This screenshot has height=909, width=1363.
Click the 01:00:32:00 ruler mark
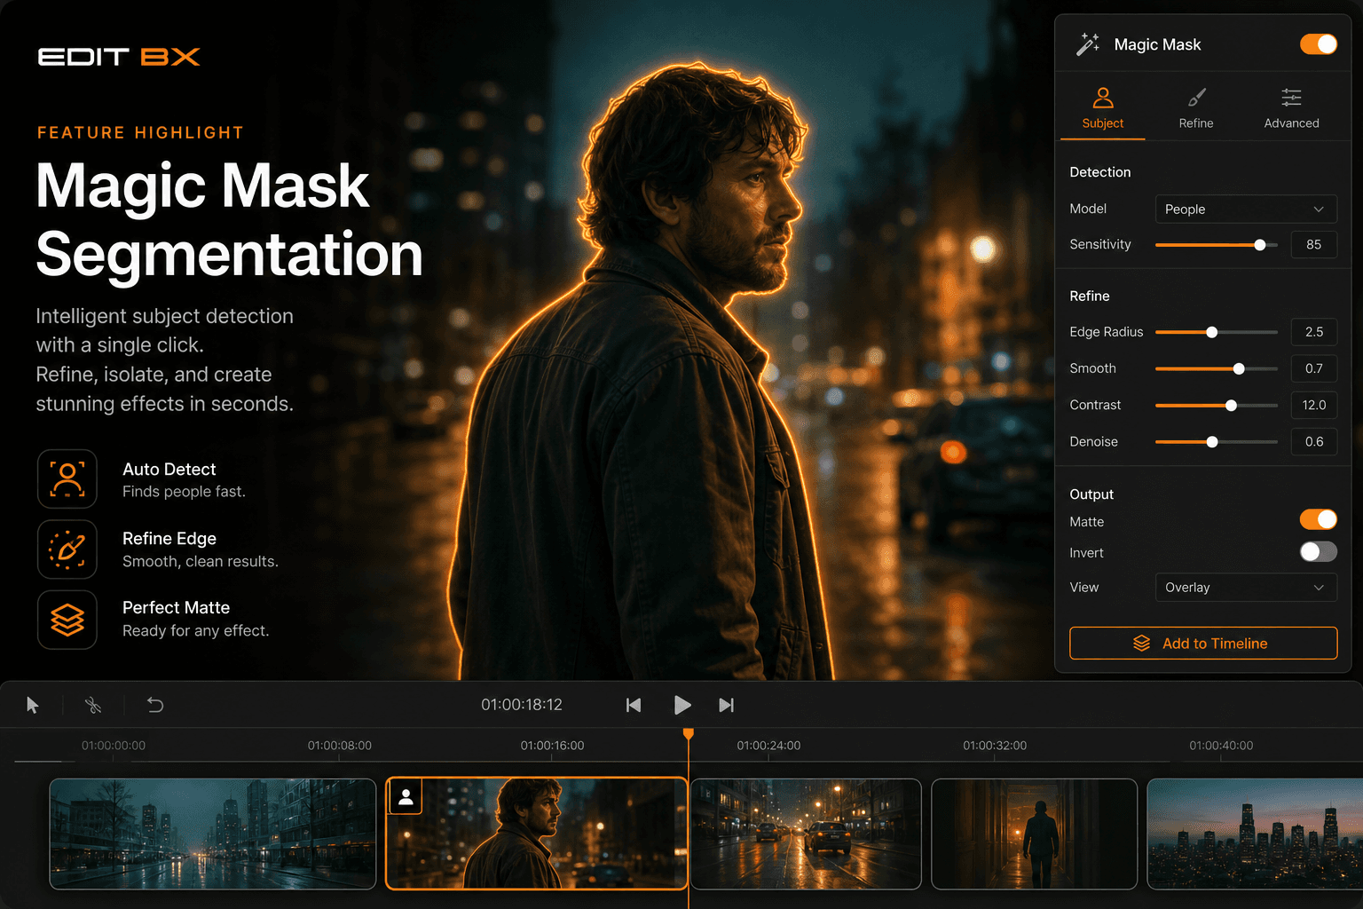[x=995, y=746]
